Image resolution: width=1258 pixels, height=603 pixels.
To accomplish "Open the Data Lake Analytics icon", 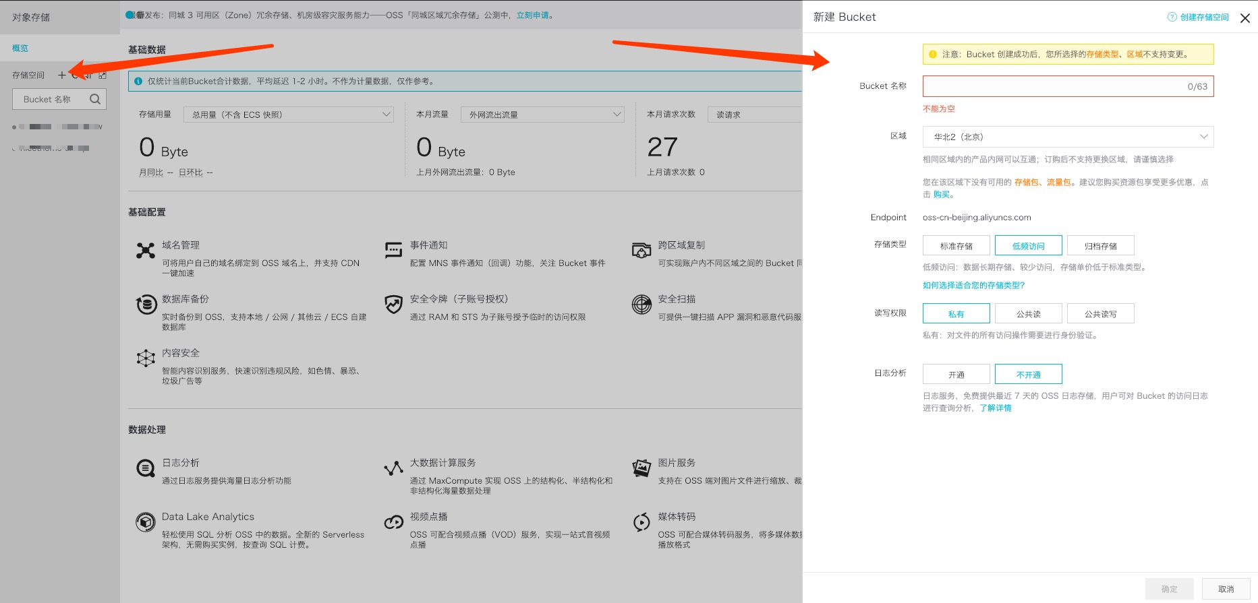I will (x=146, y=522).
